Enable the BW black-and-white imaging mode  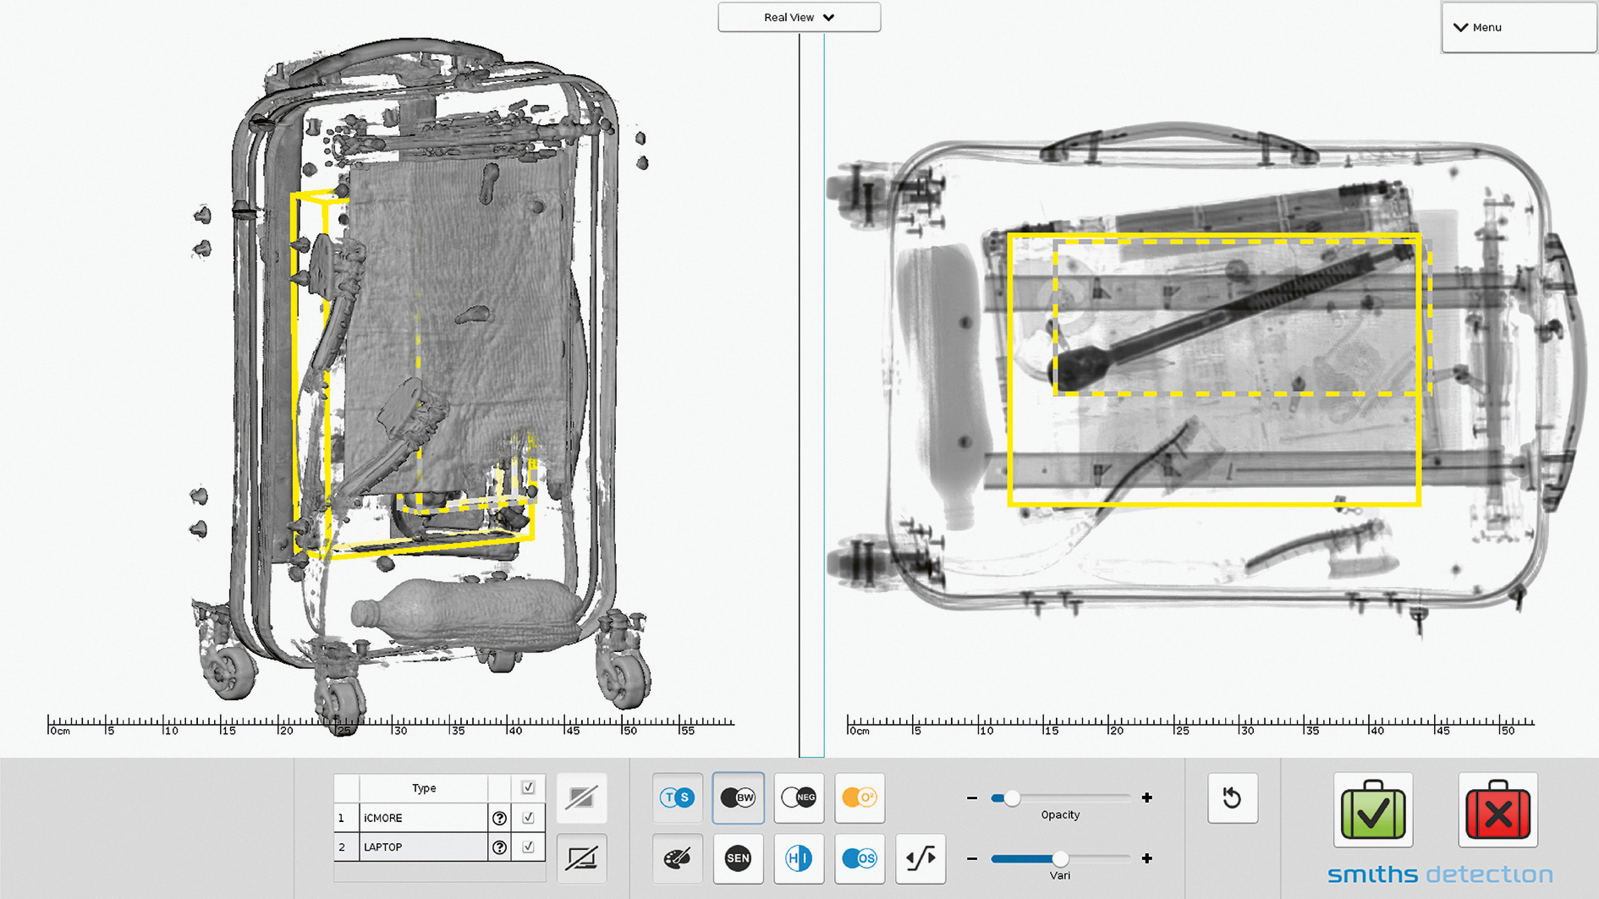click(738, 798)
